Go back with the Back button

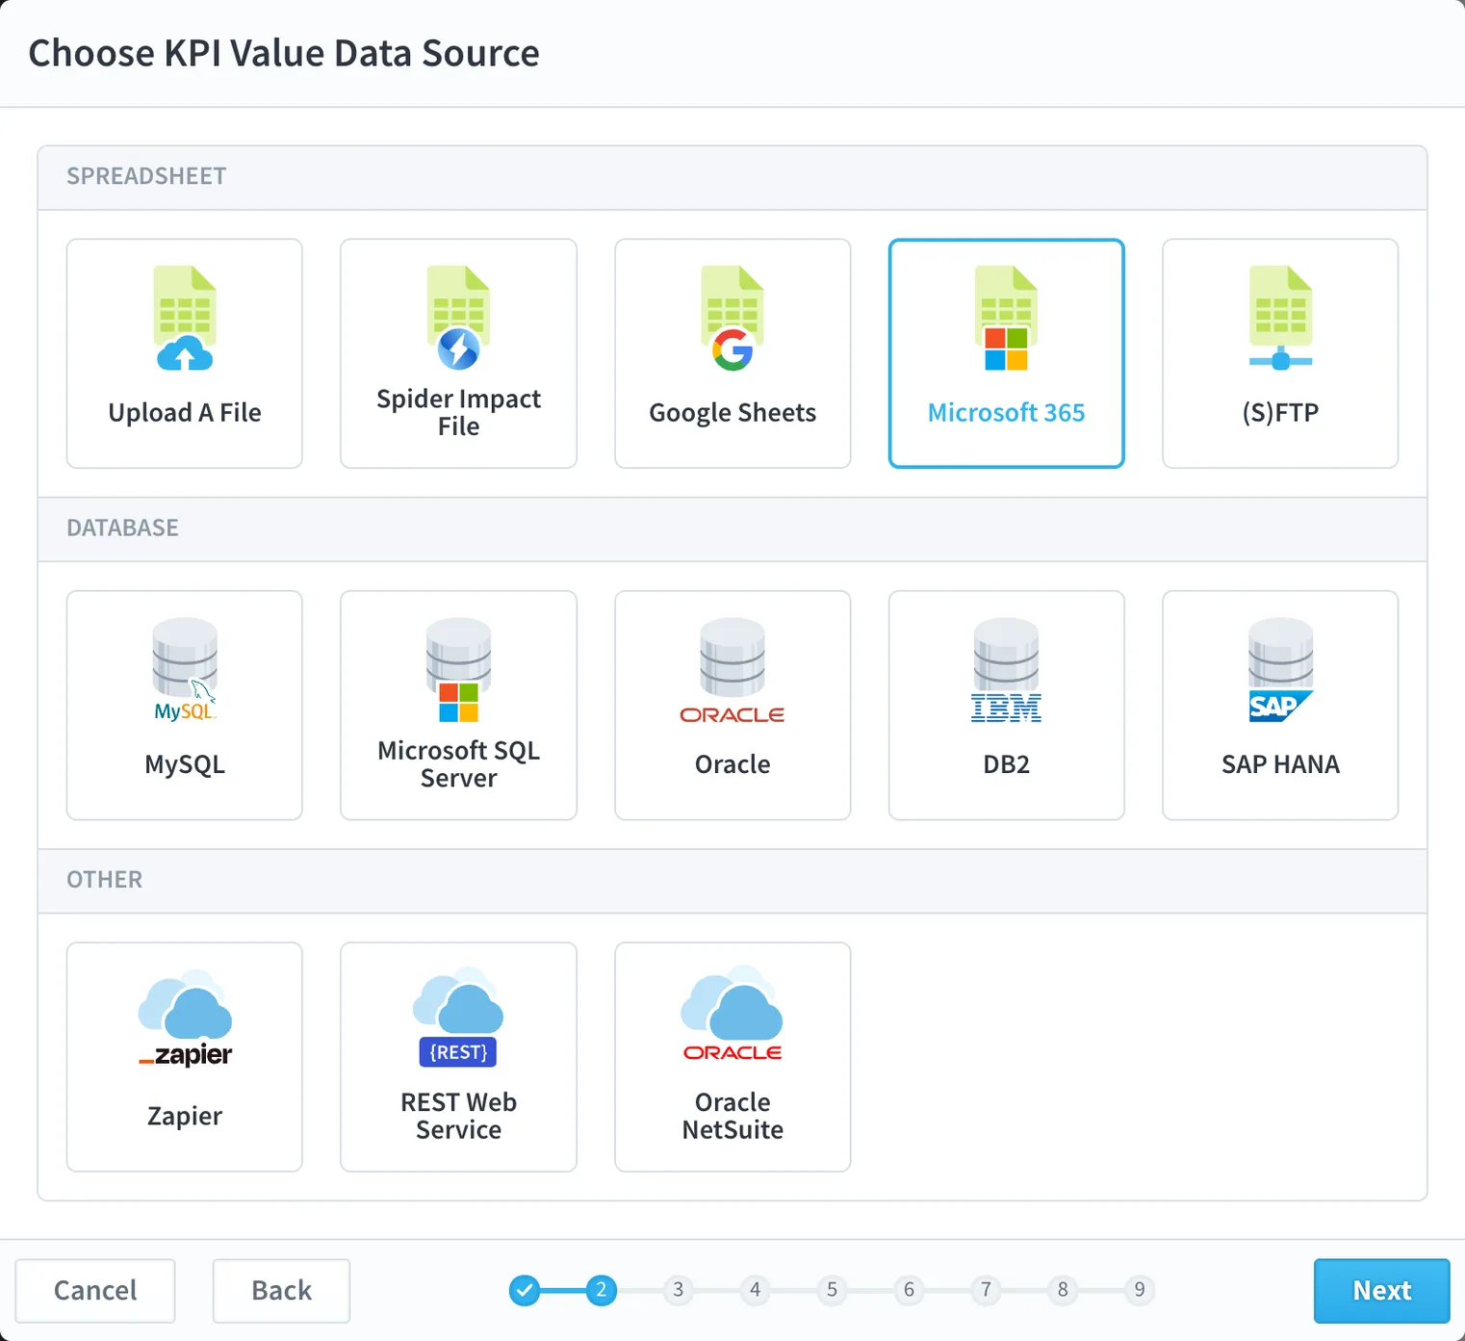(x=281, y=1290)
